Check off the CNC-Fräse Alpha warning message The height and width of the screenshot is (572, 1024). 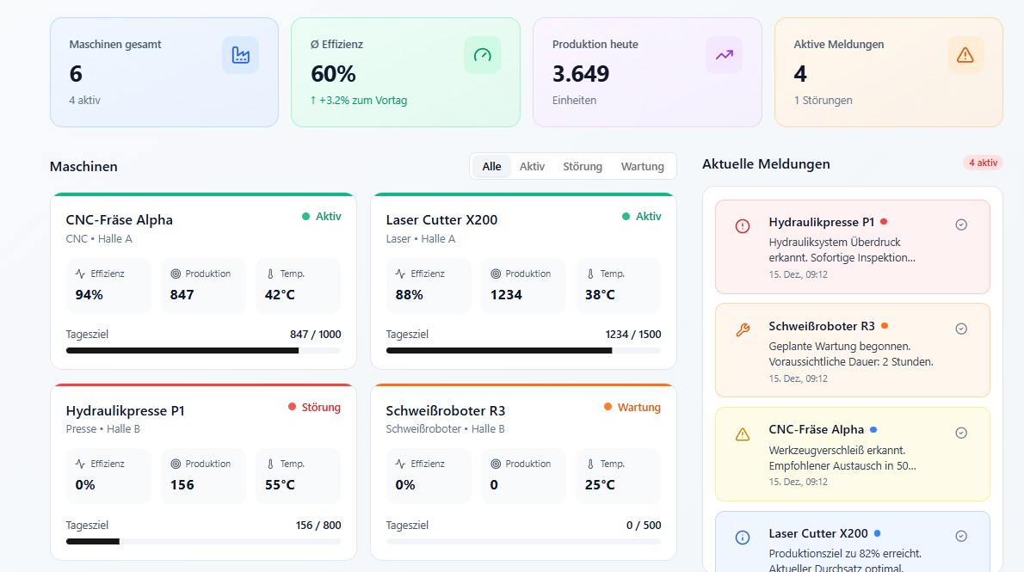961,433
